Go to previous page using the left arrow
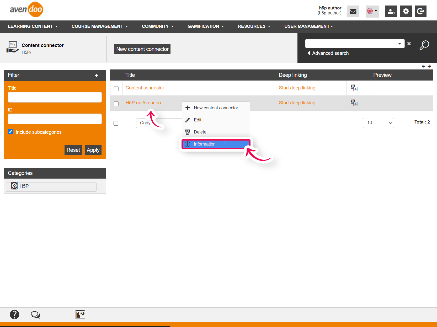This screenshot has width=437, height=327. click(x=423, y=66)
